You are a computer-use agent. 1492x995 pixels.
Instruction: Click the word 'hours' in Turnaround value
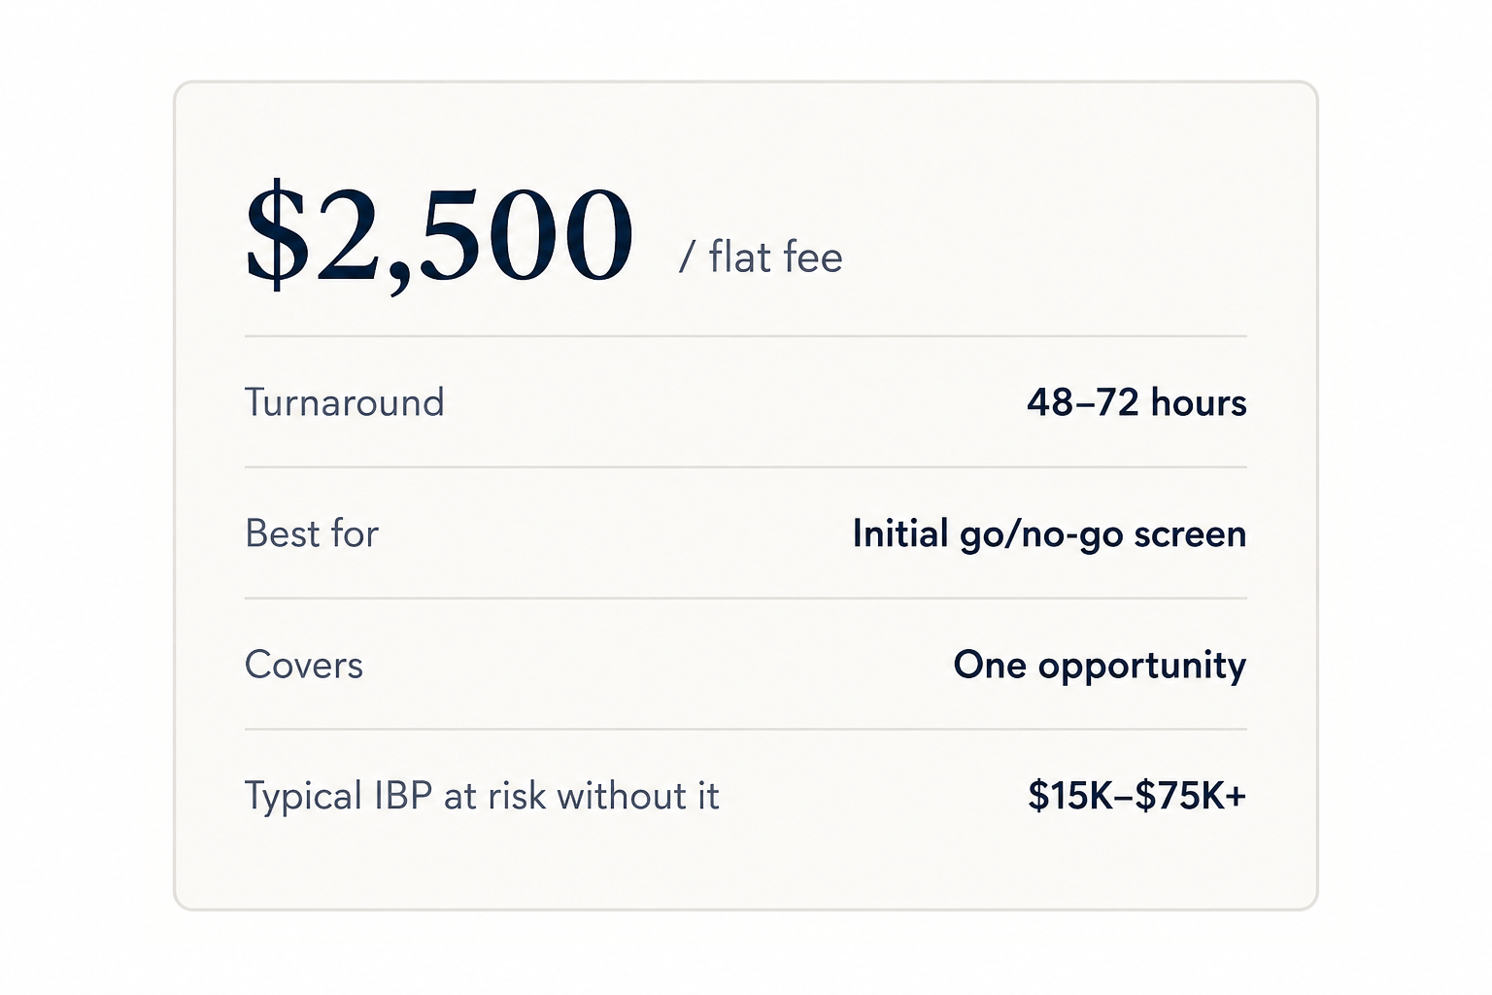[x=1199, y=402]
